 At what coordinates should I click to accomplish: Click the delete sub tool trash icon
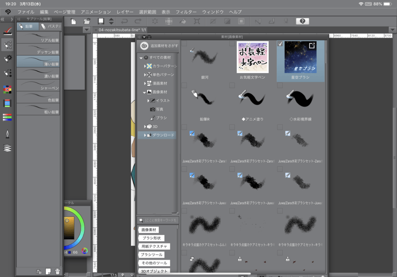tap(57, 272)
